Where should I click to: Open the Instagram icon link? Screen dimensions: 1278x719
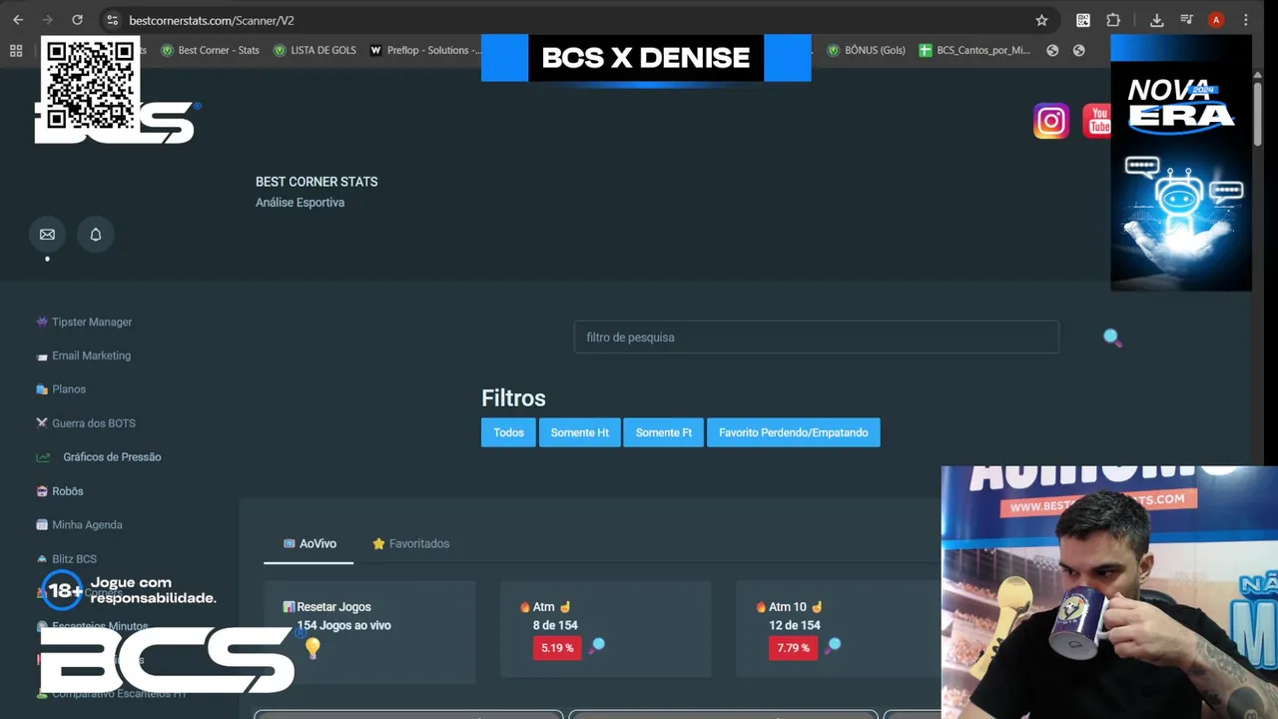pos(1050,121)
